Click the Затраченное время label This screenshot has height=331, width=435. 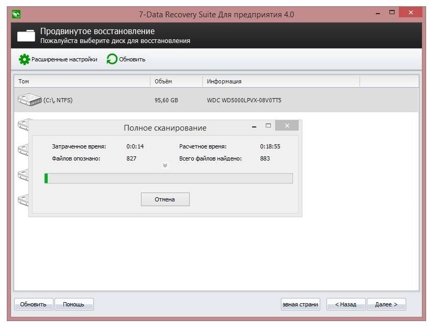79,147
